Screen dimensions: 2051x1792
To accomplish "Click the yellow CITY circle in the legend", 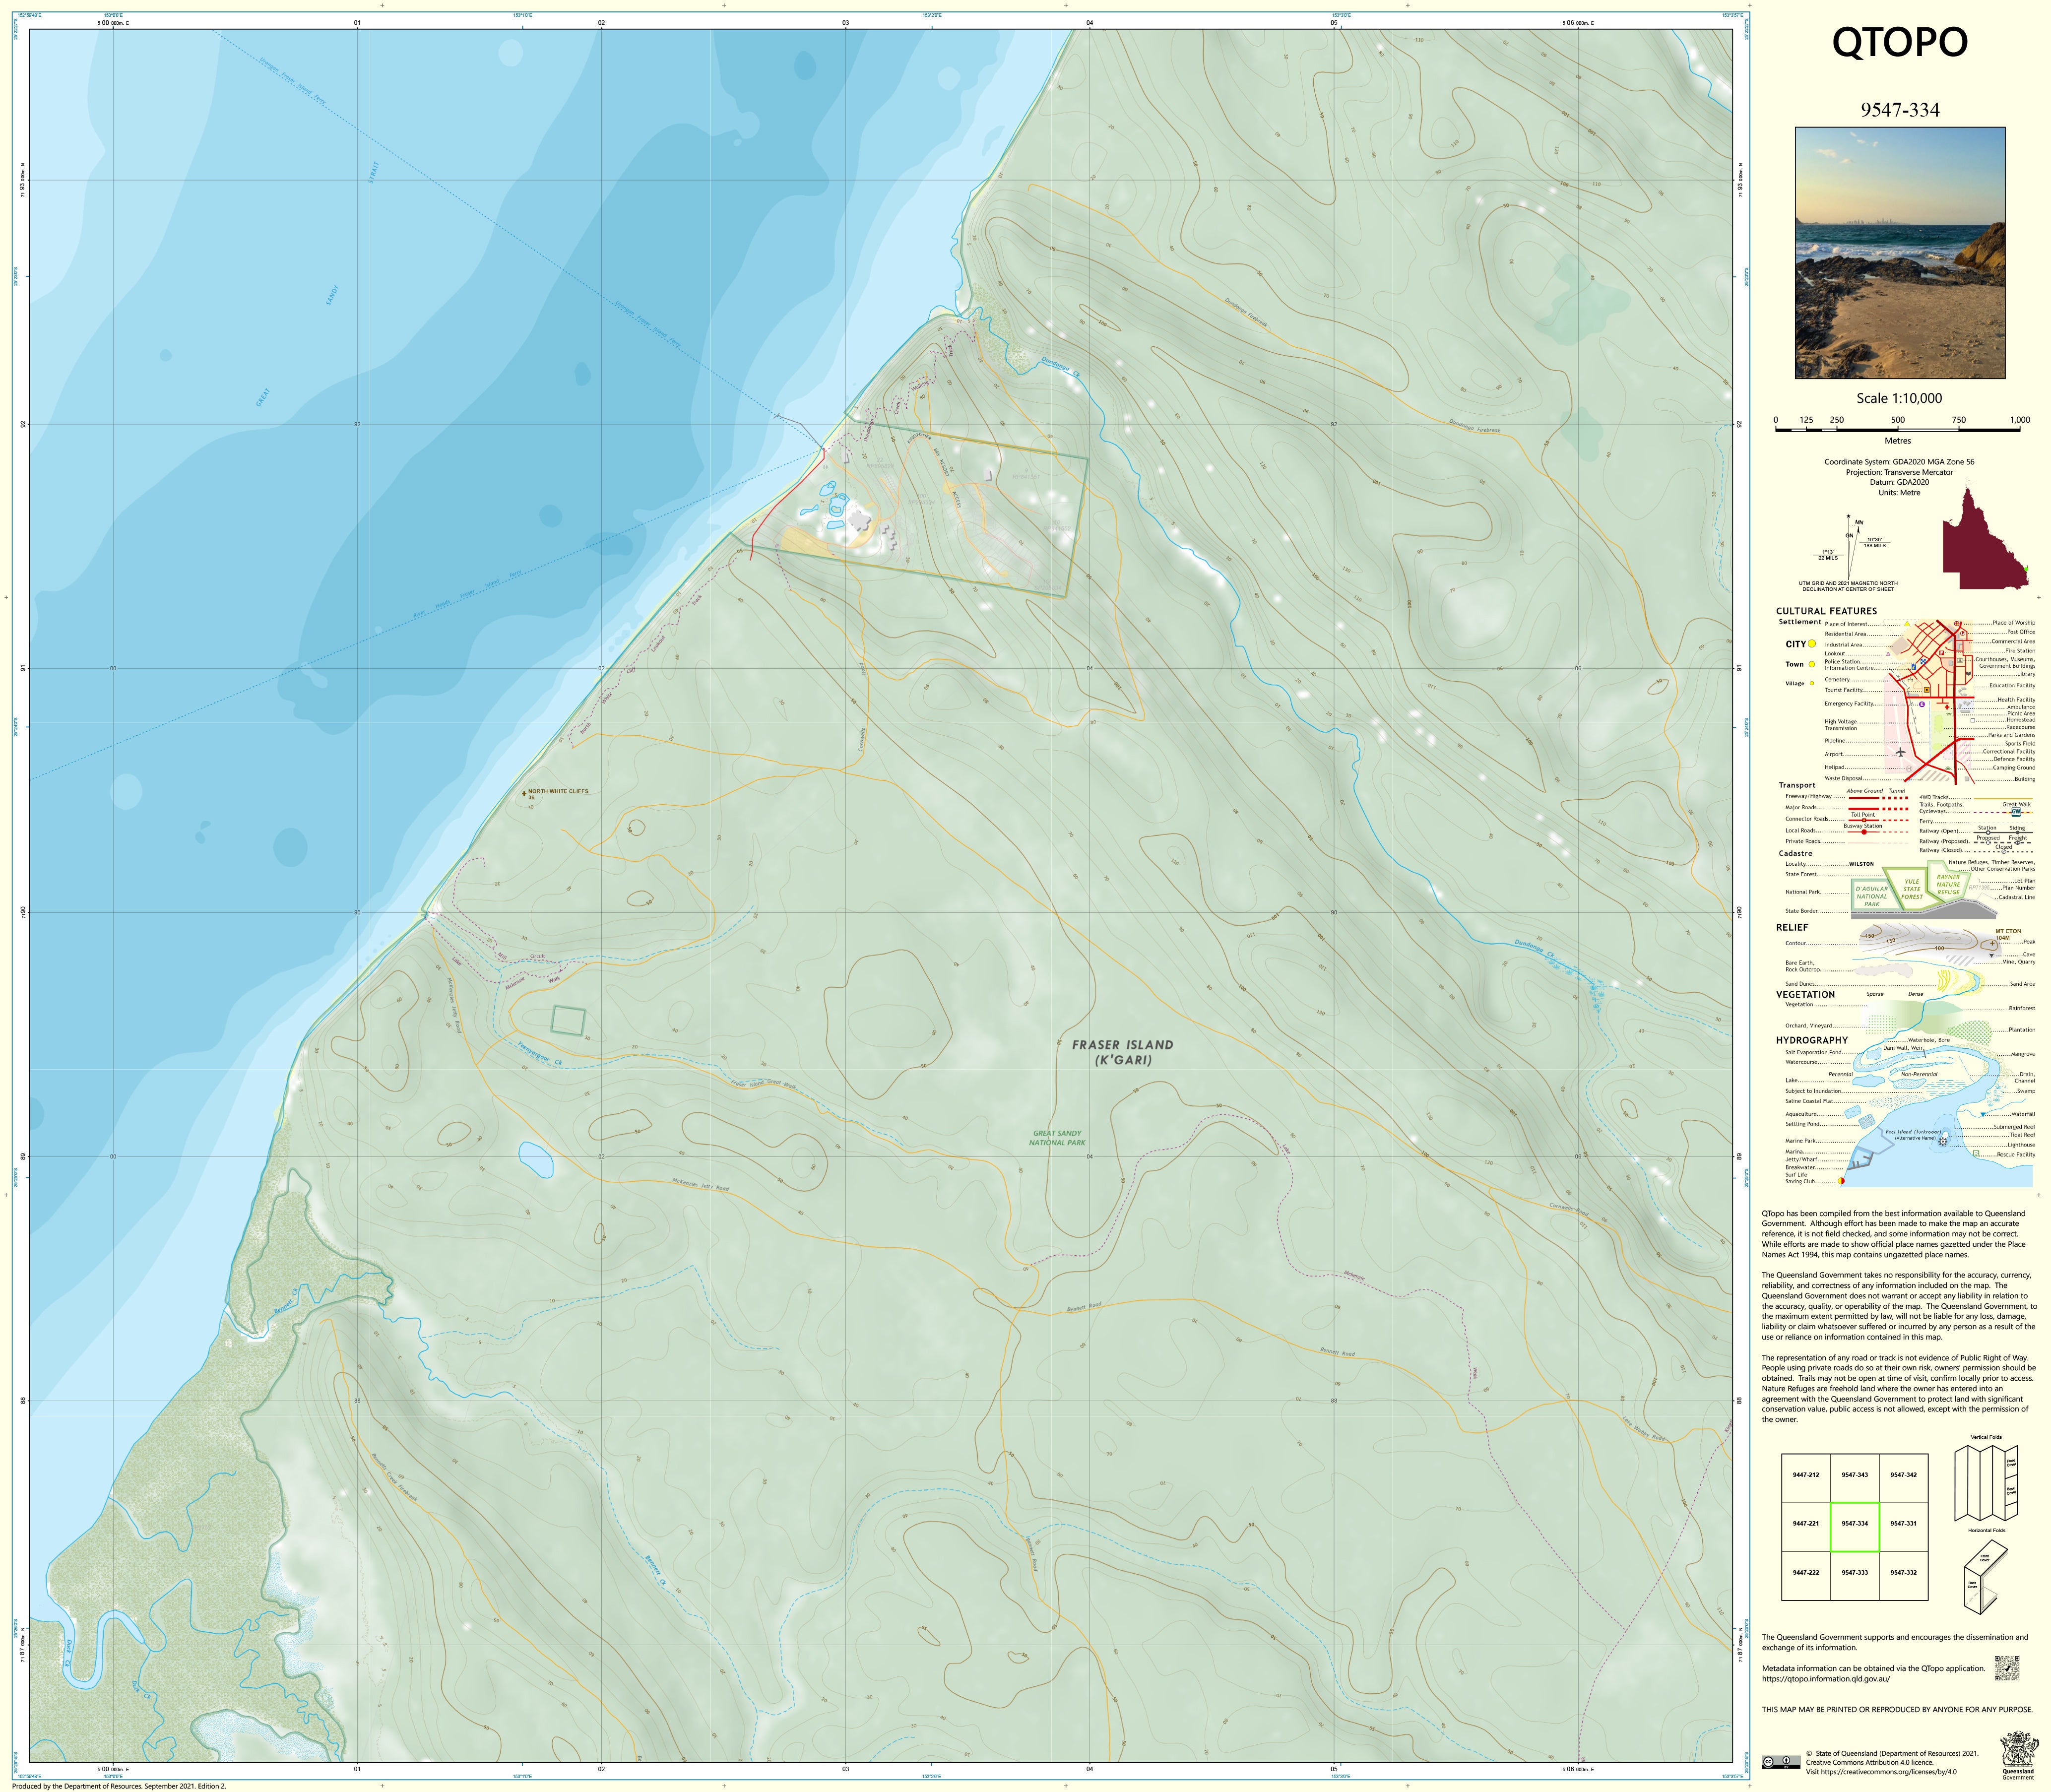I will click(x=1812, y=644).
